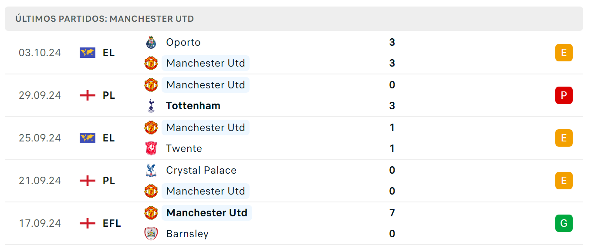The width and height of the screenshot is (591, 252).
Task: Open the Tottenham team link
Action: (x=193, y=106)
